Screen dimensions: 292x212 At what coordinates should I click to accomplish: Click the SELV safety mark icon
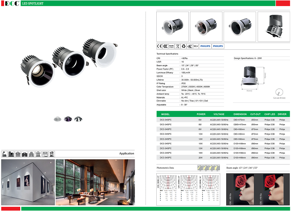click(x=196, y=46)
